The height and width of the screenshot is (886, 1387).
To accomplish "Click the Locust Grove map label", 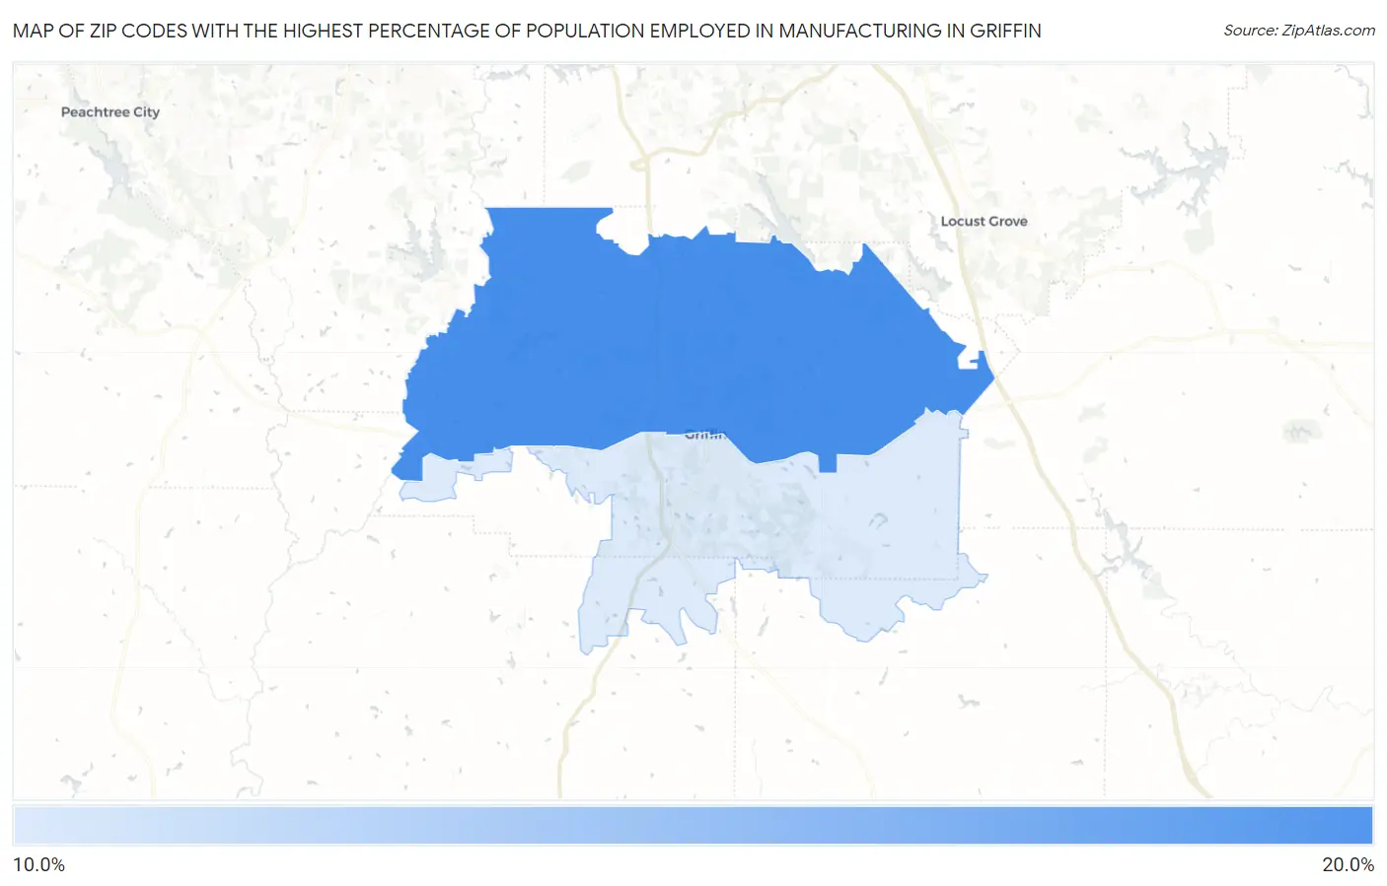I will click(984, 222).
